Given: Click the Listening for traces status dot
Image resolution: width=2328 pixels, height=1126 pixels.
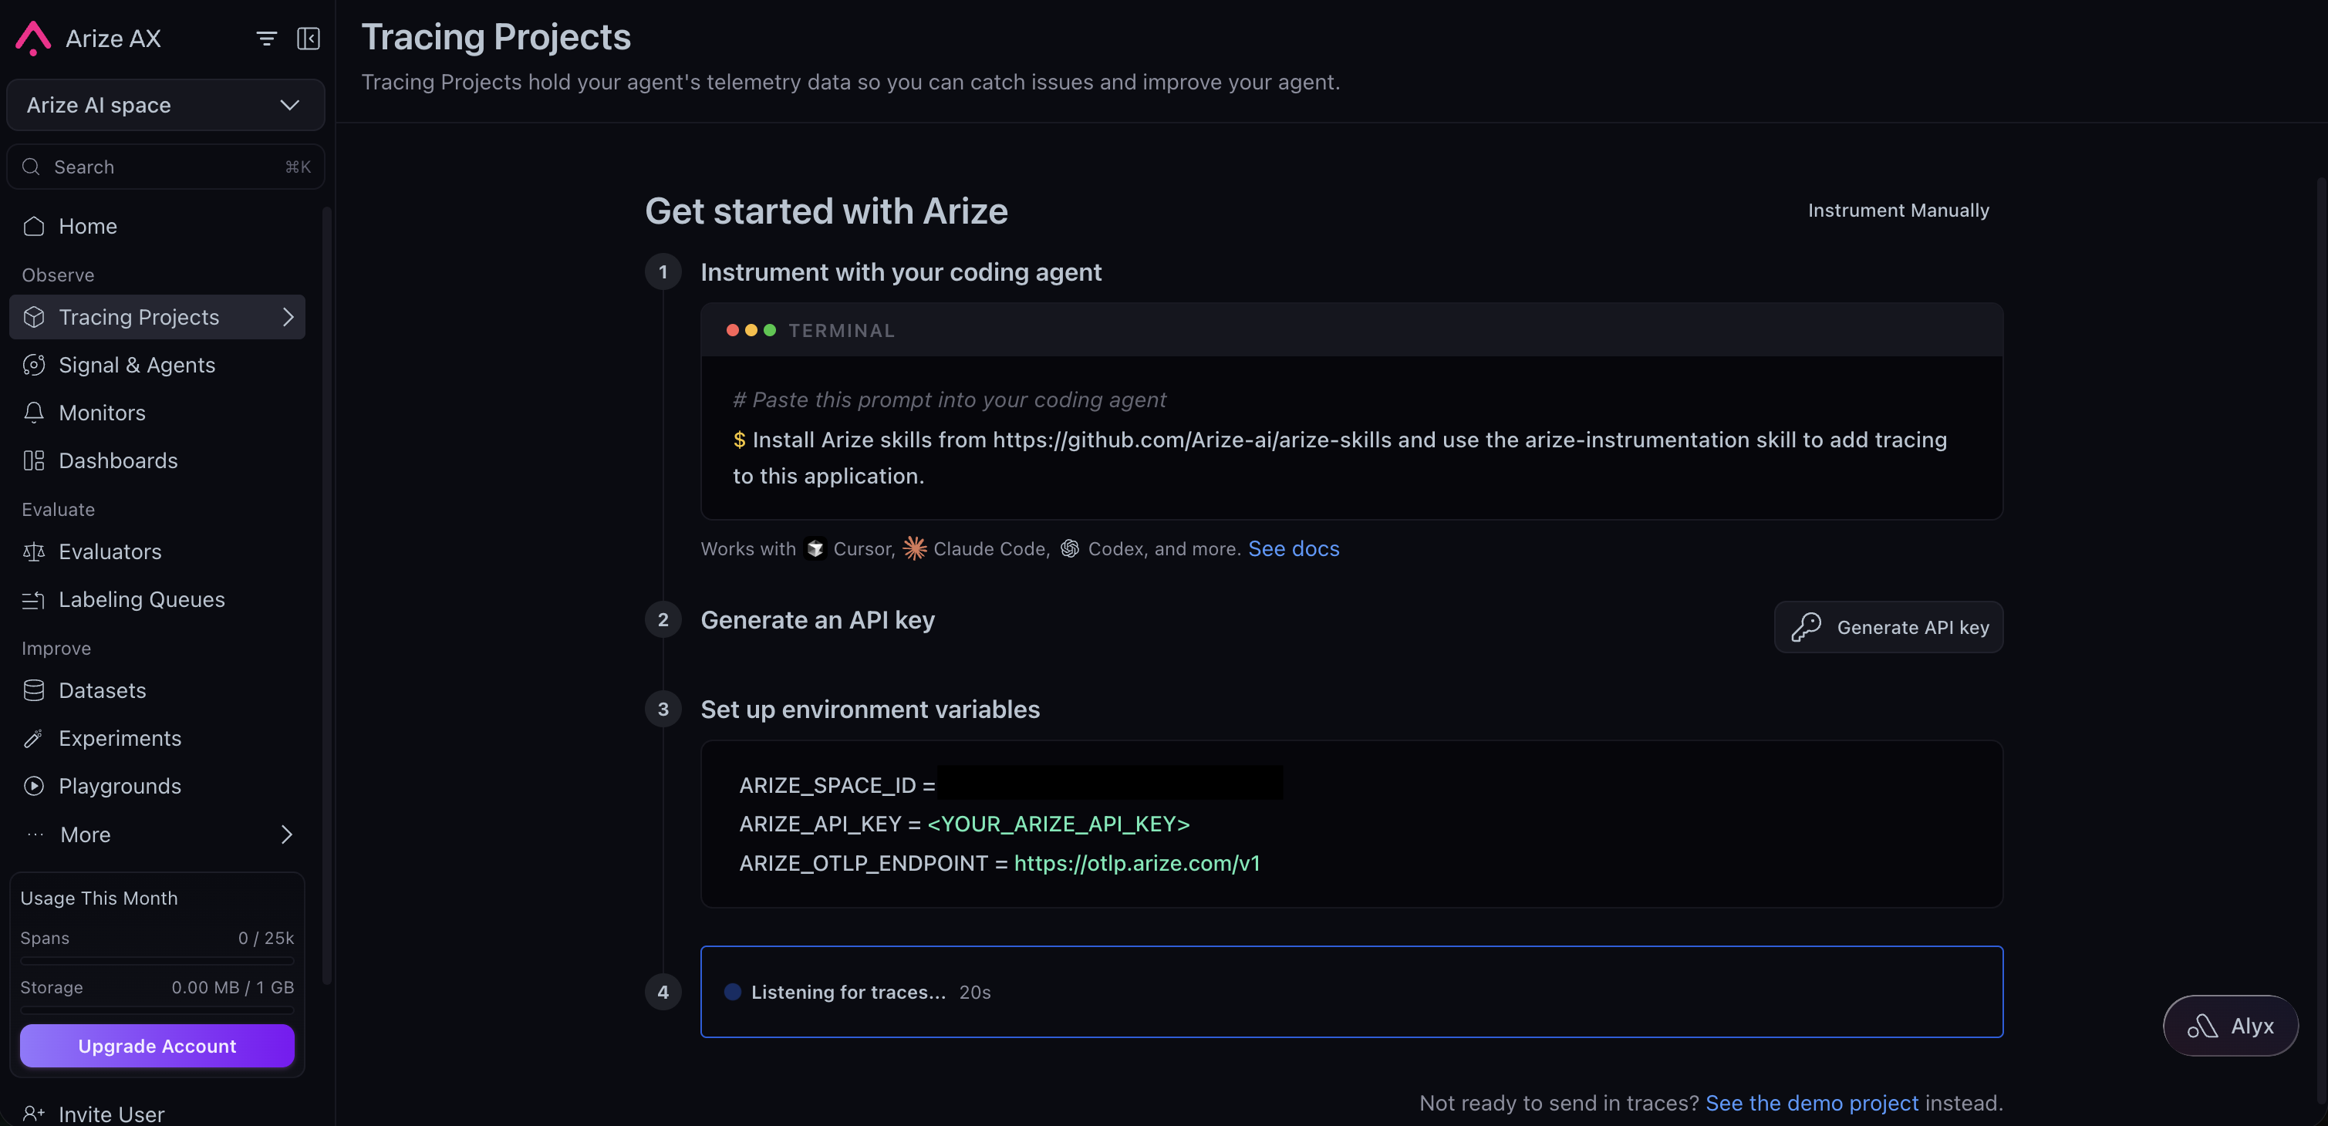Looking at the screenshot, I should (733, 993).
